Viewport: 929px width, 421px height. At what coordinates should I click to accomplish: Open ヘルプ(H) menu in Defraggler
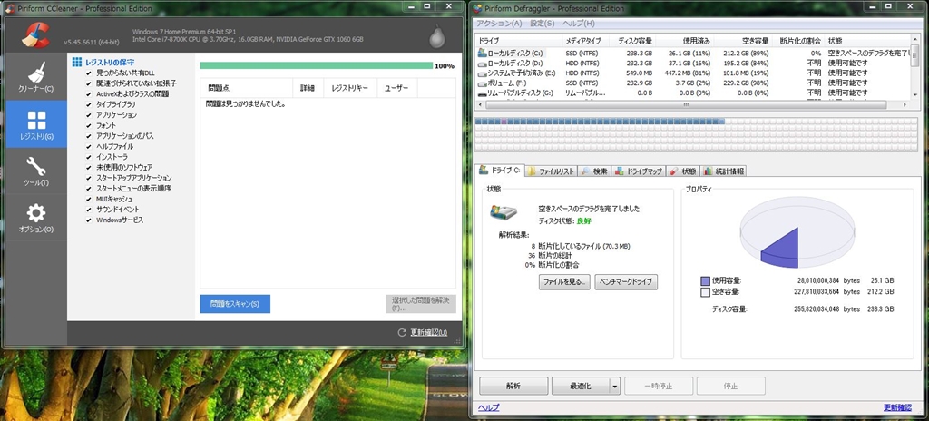point(578,24)
